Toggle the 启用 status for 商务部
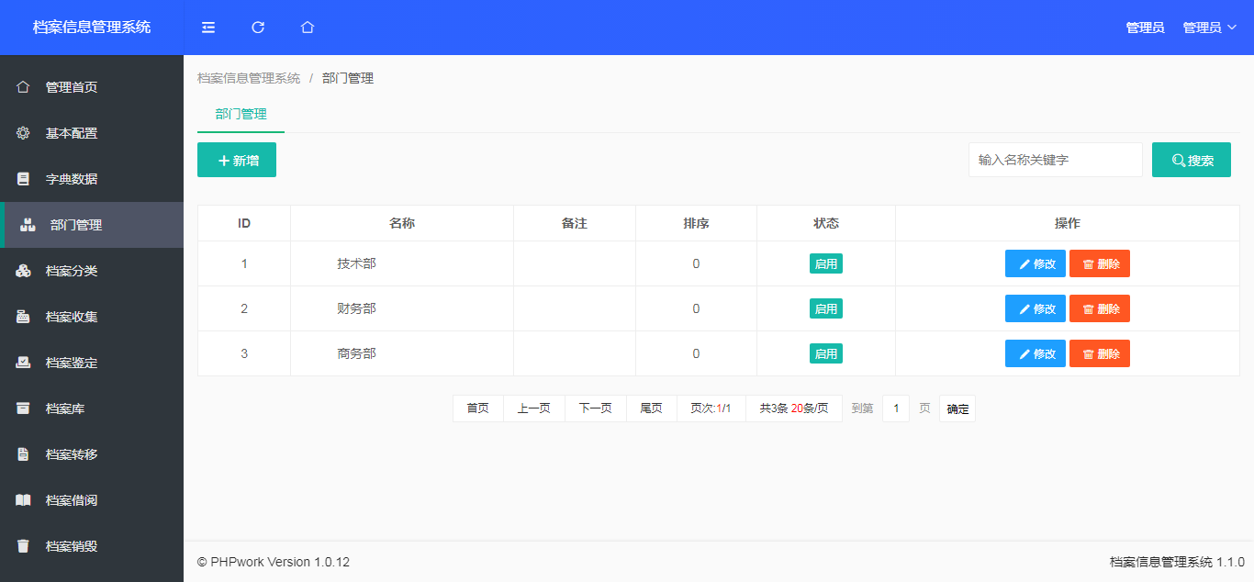This screenshot has height=582, width=1254. pos(825,353)
